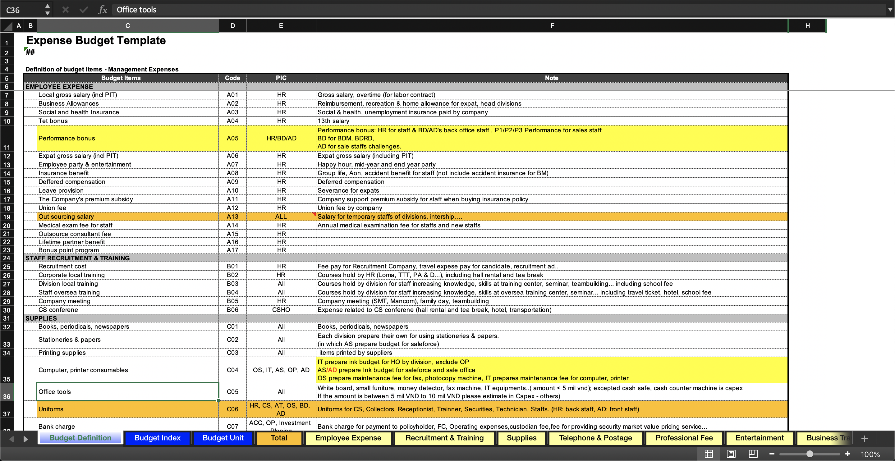The image size is (895, 461).
Task: Select Local gross salary (incl PIT) cell
Action: (127, 95)
